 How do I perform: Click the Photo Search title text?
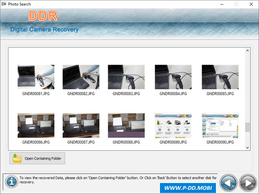coord(19,4)
